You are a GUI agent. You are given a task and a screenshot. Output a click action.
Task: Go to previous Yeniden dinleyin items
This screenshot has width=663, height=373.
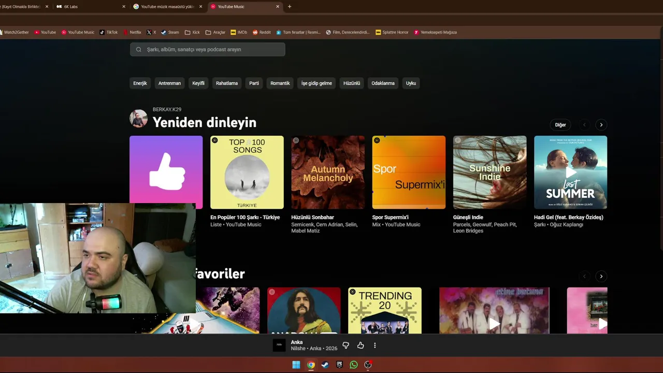click(x=584, y=125)
